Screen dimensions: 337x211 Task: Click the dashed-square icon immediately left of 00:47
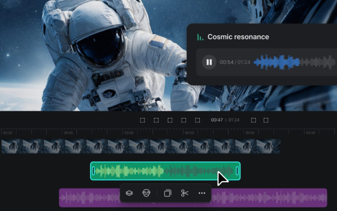(197, 120)
